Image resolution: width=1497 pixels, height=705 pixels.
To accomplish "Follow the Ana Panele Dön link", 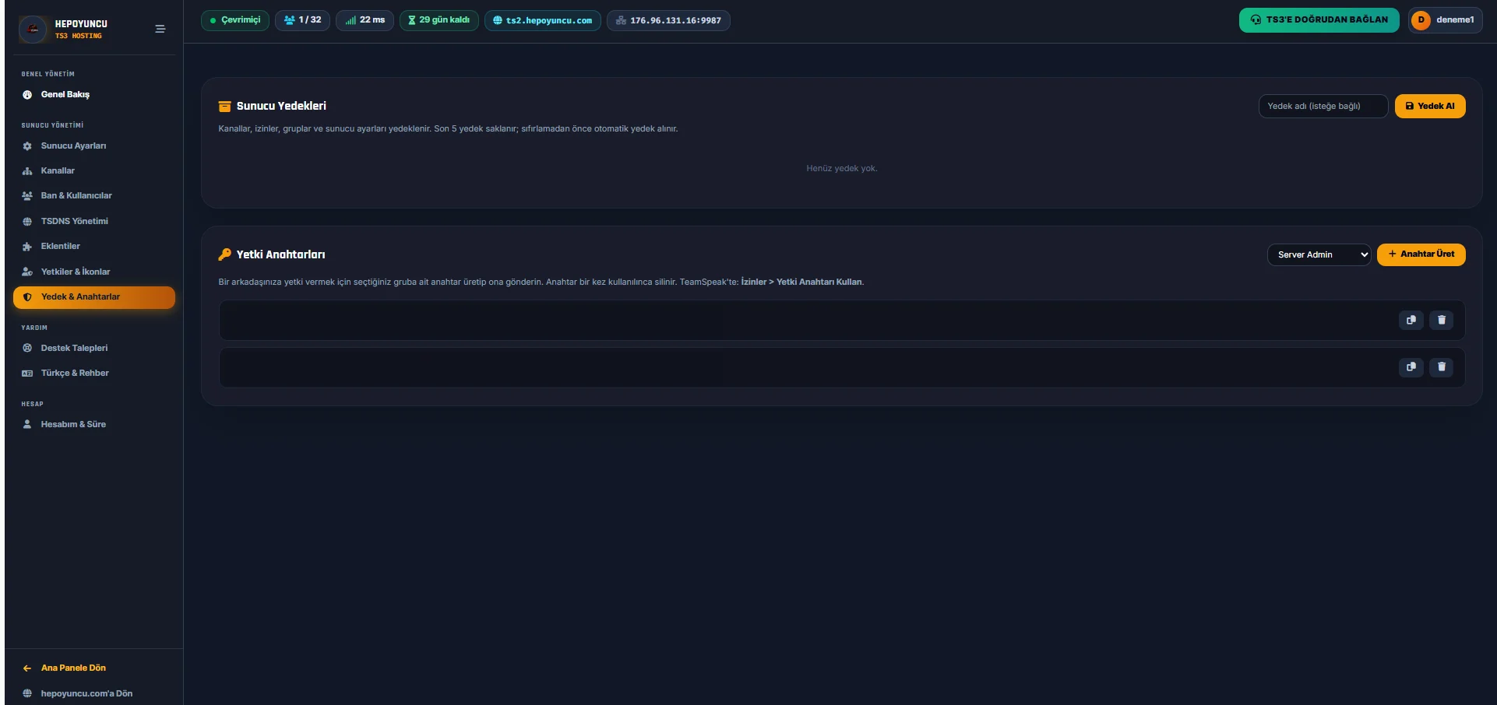I will click(73, 668).
